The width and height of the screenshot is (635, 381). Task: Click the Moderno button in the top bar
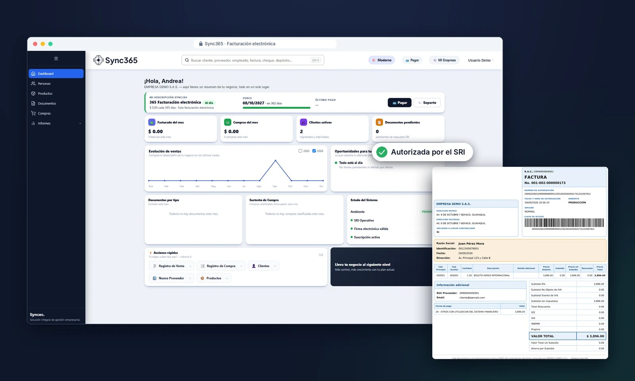[381, 60]
